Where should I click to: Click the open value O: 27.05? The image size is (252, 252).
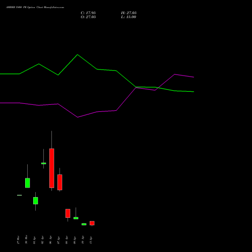coord(88,17)
